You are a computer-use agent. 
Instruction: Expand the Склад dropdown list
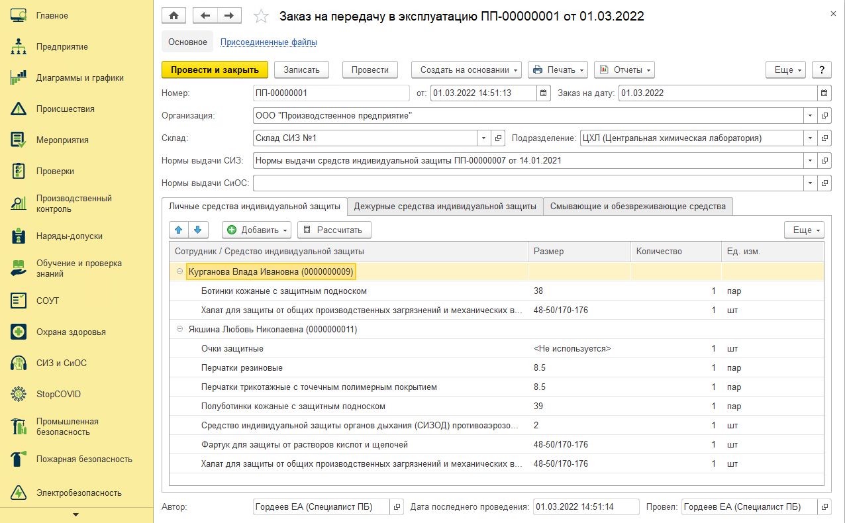[x=485, y=138]
